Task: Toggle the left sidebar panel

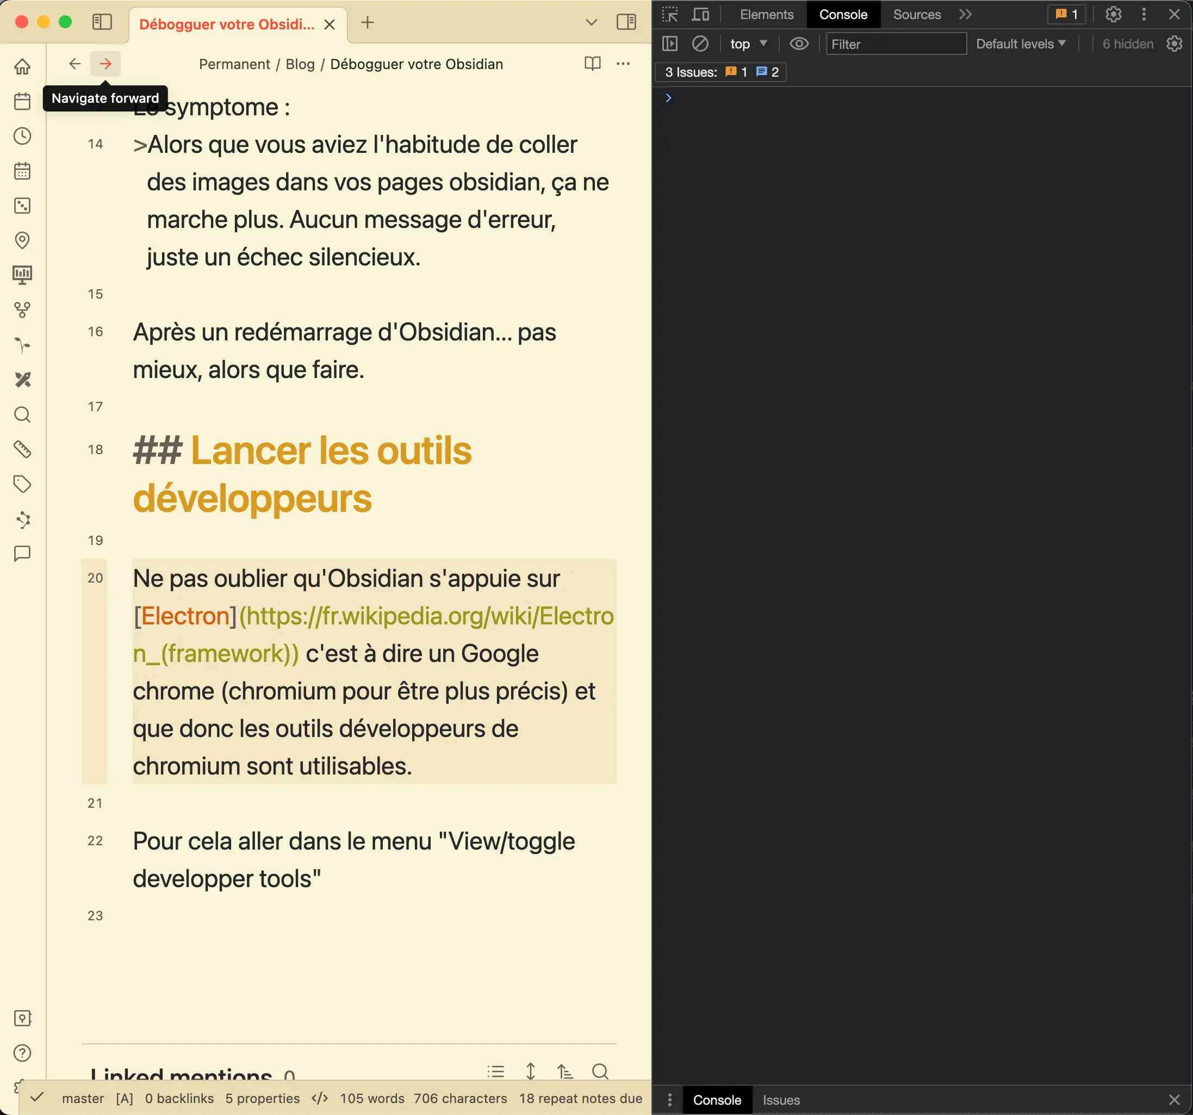Action: 102,22
